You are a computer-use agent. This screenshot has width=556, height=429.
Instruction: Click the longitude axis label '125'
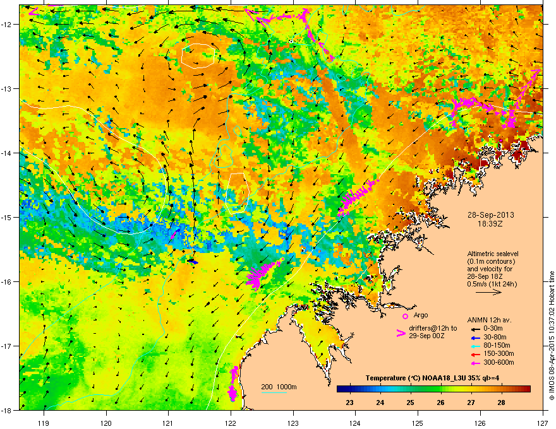click(x=418, y=423)
